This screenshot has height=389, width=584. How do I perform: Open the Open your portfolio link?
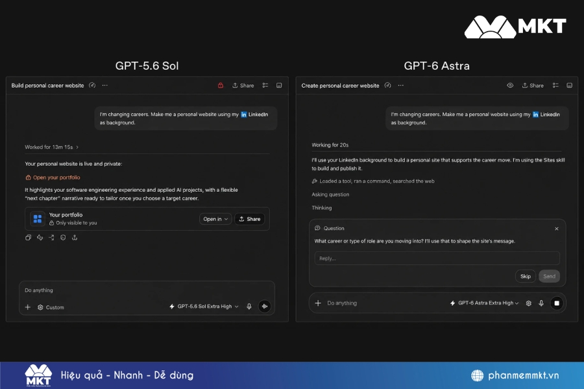click(x=53, y=178)
